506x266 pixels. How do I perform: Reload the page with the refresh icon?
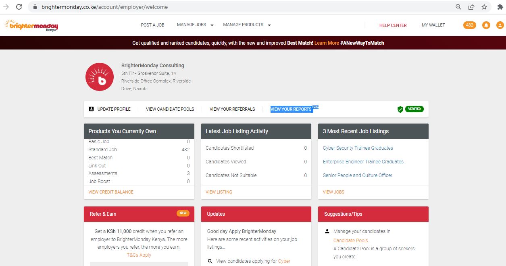19,7
